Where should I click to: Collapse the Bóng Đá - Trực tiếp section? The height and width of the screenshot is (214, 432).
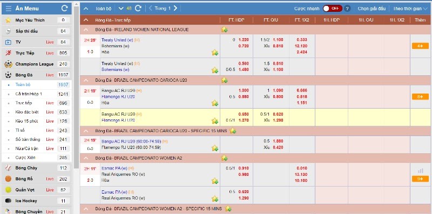pyautogui.click(x=86, y=20)
